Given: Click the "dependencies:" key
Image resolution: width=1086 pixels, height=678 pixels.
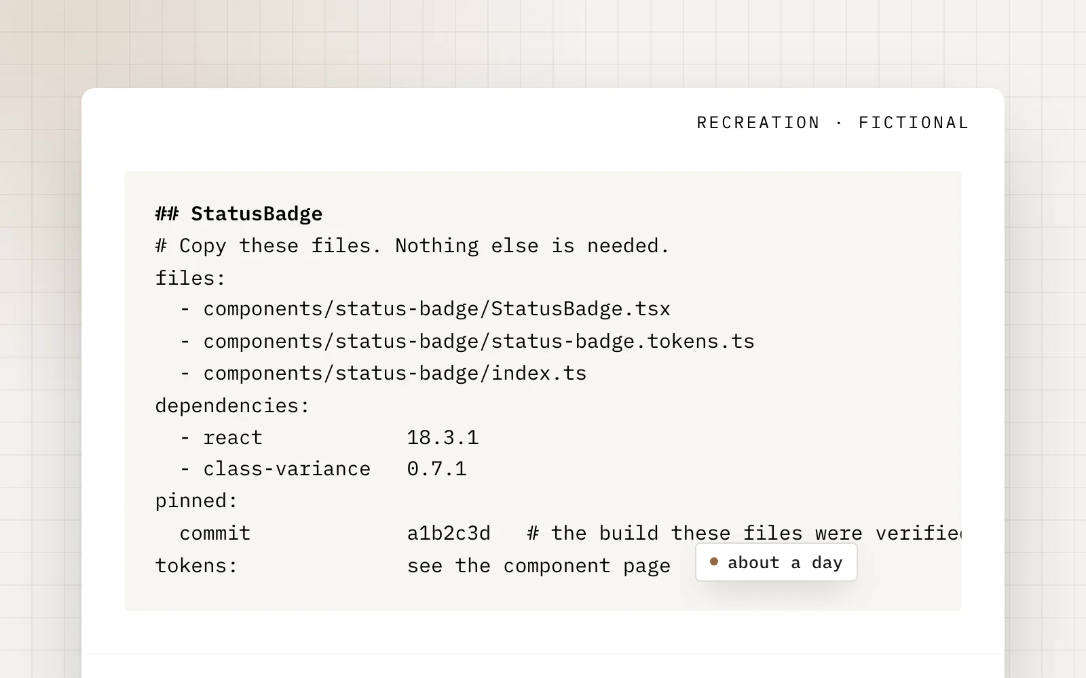Looking at the screenshot, I should (232, 405).
